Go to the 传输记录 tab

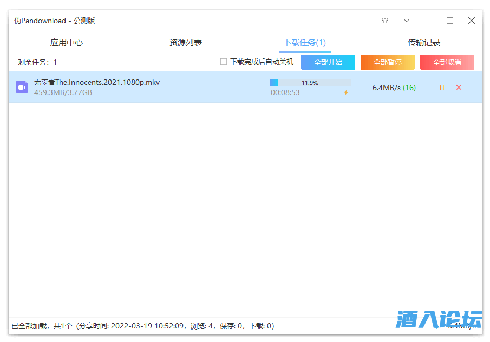pyautogui.click(x=424, y=43)
